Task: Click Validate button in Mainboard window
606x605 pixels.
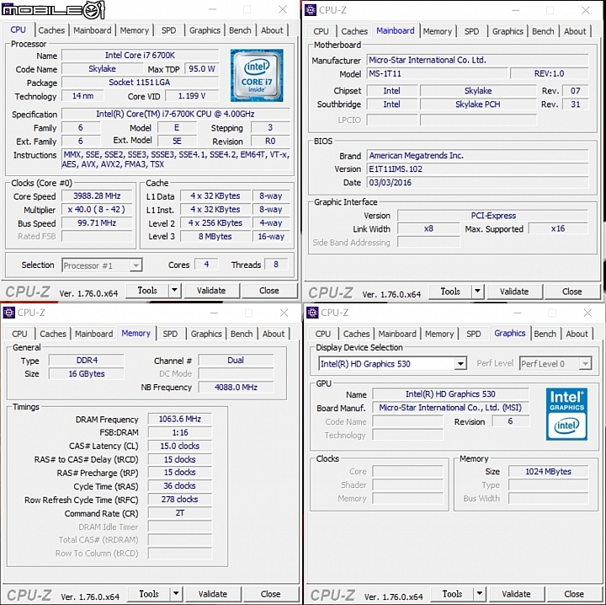Action: [x=514, y=291]
